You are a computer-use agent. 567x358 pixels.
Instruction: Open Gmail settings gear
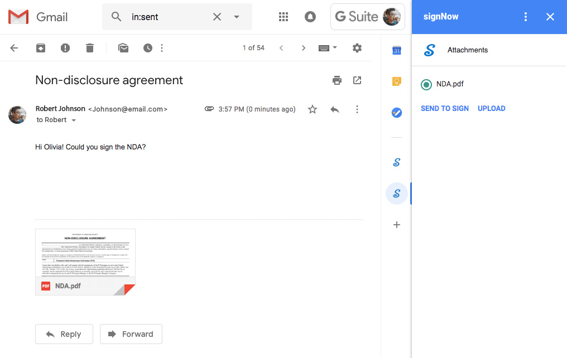pos(357,48)
